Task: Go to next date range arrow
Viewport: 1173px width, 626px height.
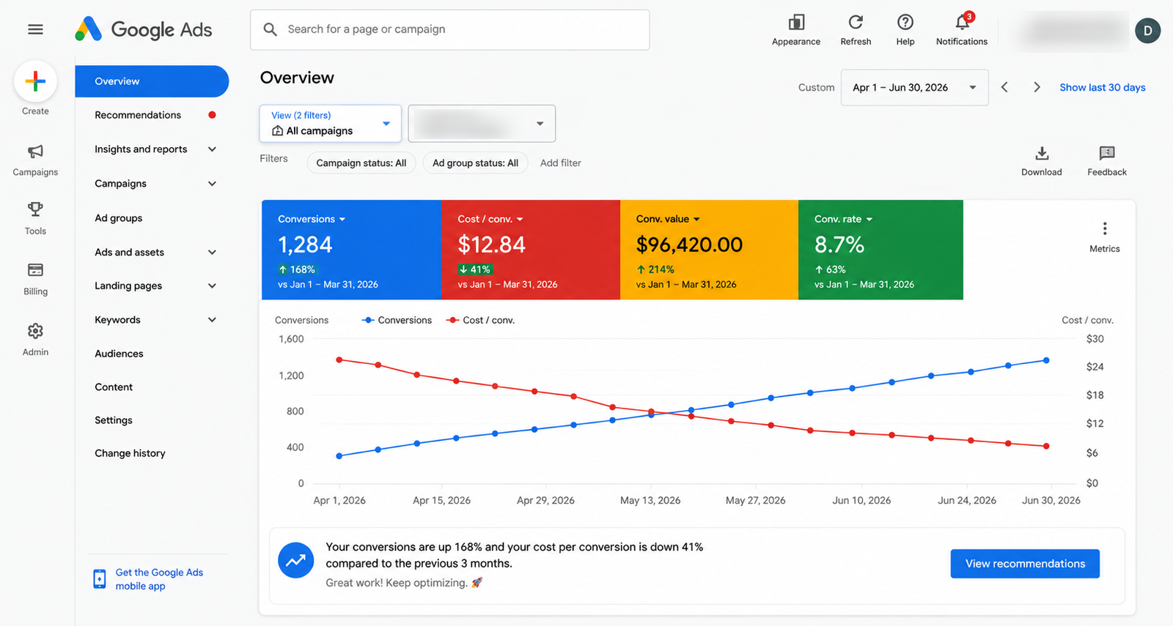Action: (1037, 87)
